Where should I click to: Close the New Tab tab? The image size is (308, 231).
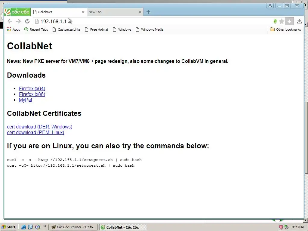pos(140,12)
